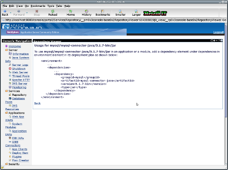Open the Welcome navigation link
This screenshot has height=170, width=228.
(x=15, y=46)
